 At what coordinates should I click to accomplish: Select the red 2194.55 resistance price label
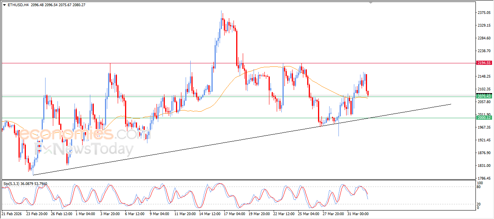pyautogui.click(x=484, y=63)
